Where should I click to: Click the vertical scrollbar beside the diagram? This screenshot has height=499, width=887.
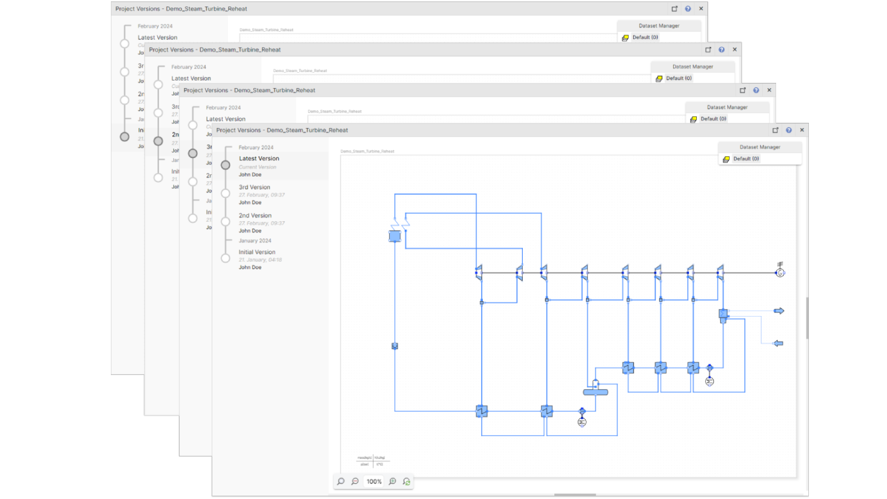[808, 318]
